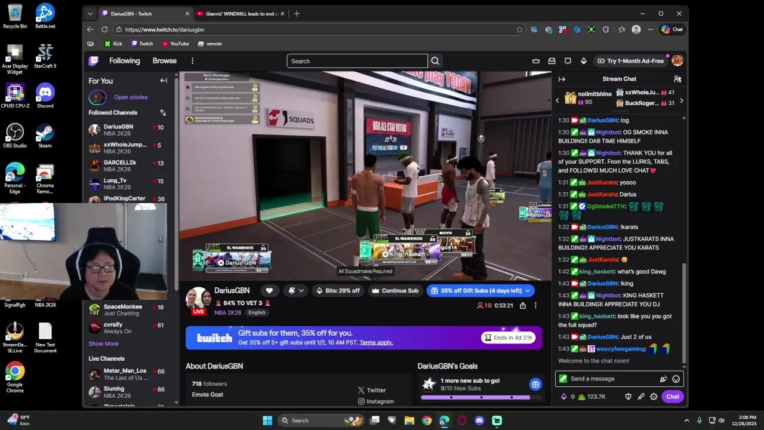Open GARCELL2k followed channel
This screenshot has width=764, height=430.
[127, 166]
